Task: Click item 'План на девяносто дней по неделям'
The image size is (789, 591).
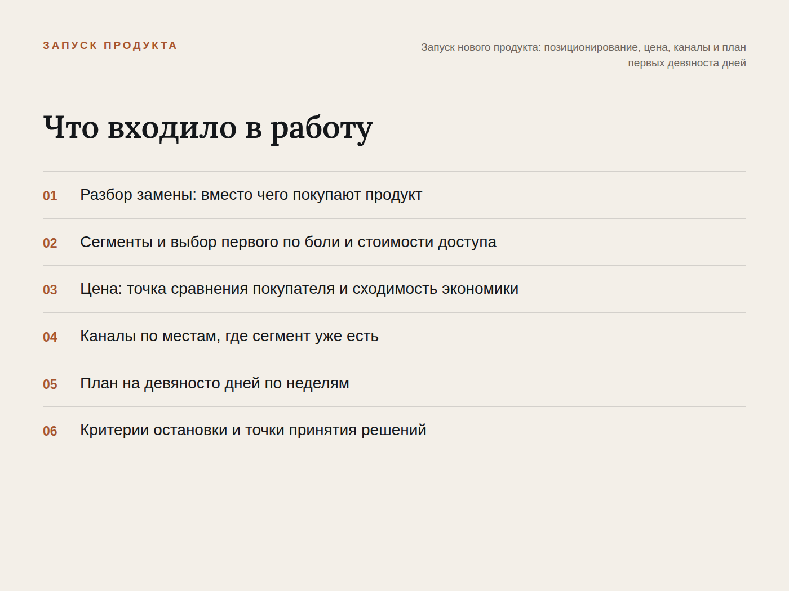Action: [x=215, y=383]
